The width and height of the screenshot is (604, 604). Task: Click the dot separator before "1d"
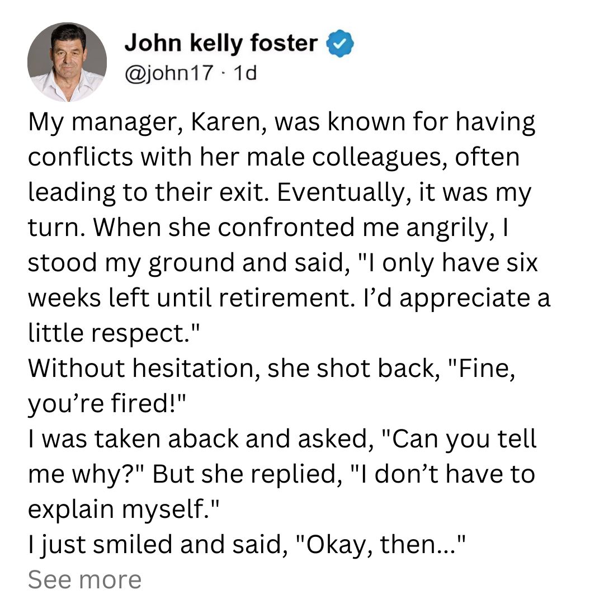pyautogui.click(x=223, y=73)
